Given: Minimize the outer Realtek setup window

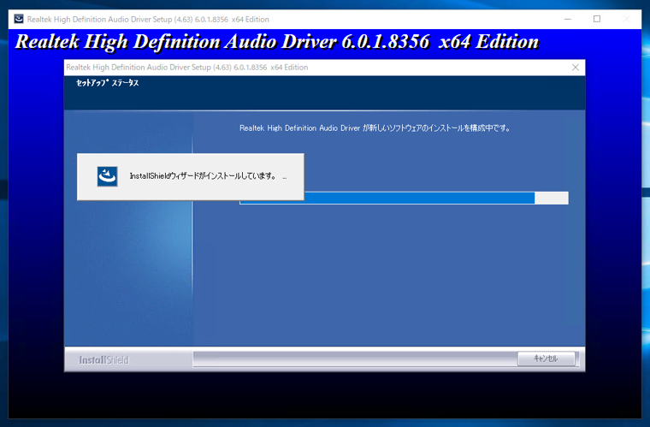Looking at the screenshot, I should (568, 19).
